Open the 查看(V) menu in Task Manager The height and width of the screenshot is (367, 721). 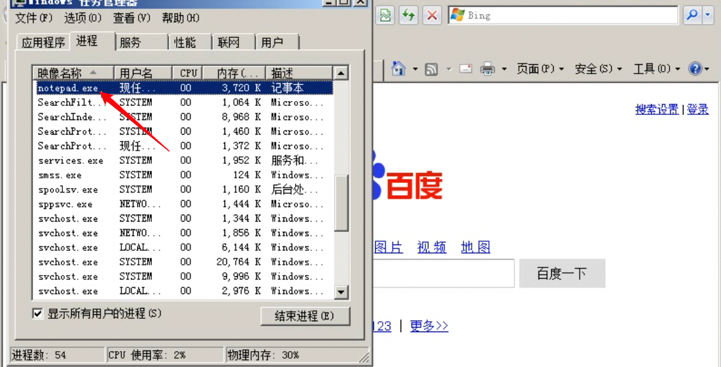click(x=132, y=18)
